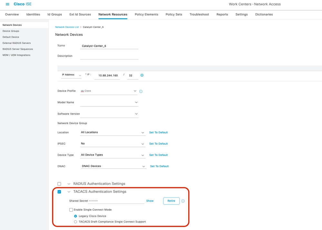Open External RADIUS Servers in sidebar
This screenshot has height=230, width=322.
[x=17, y=43]
